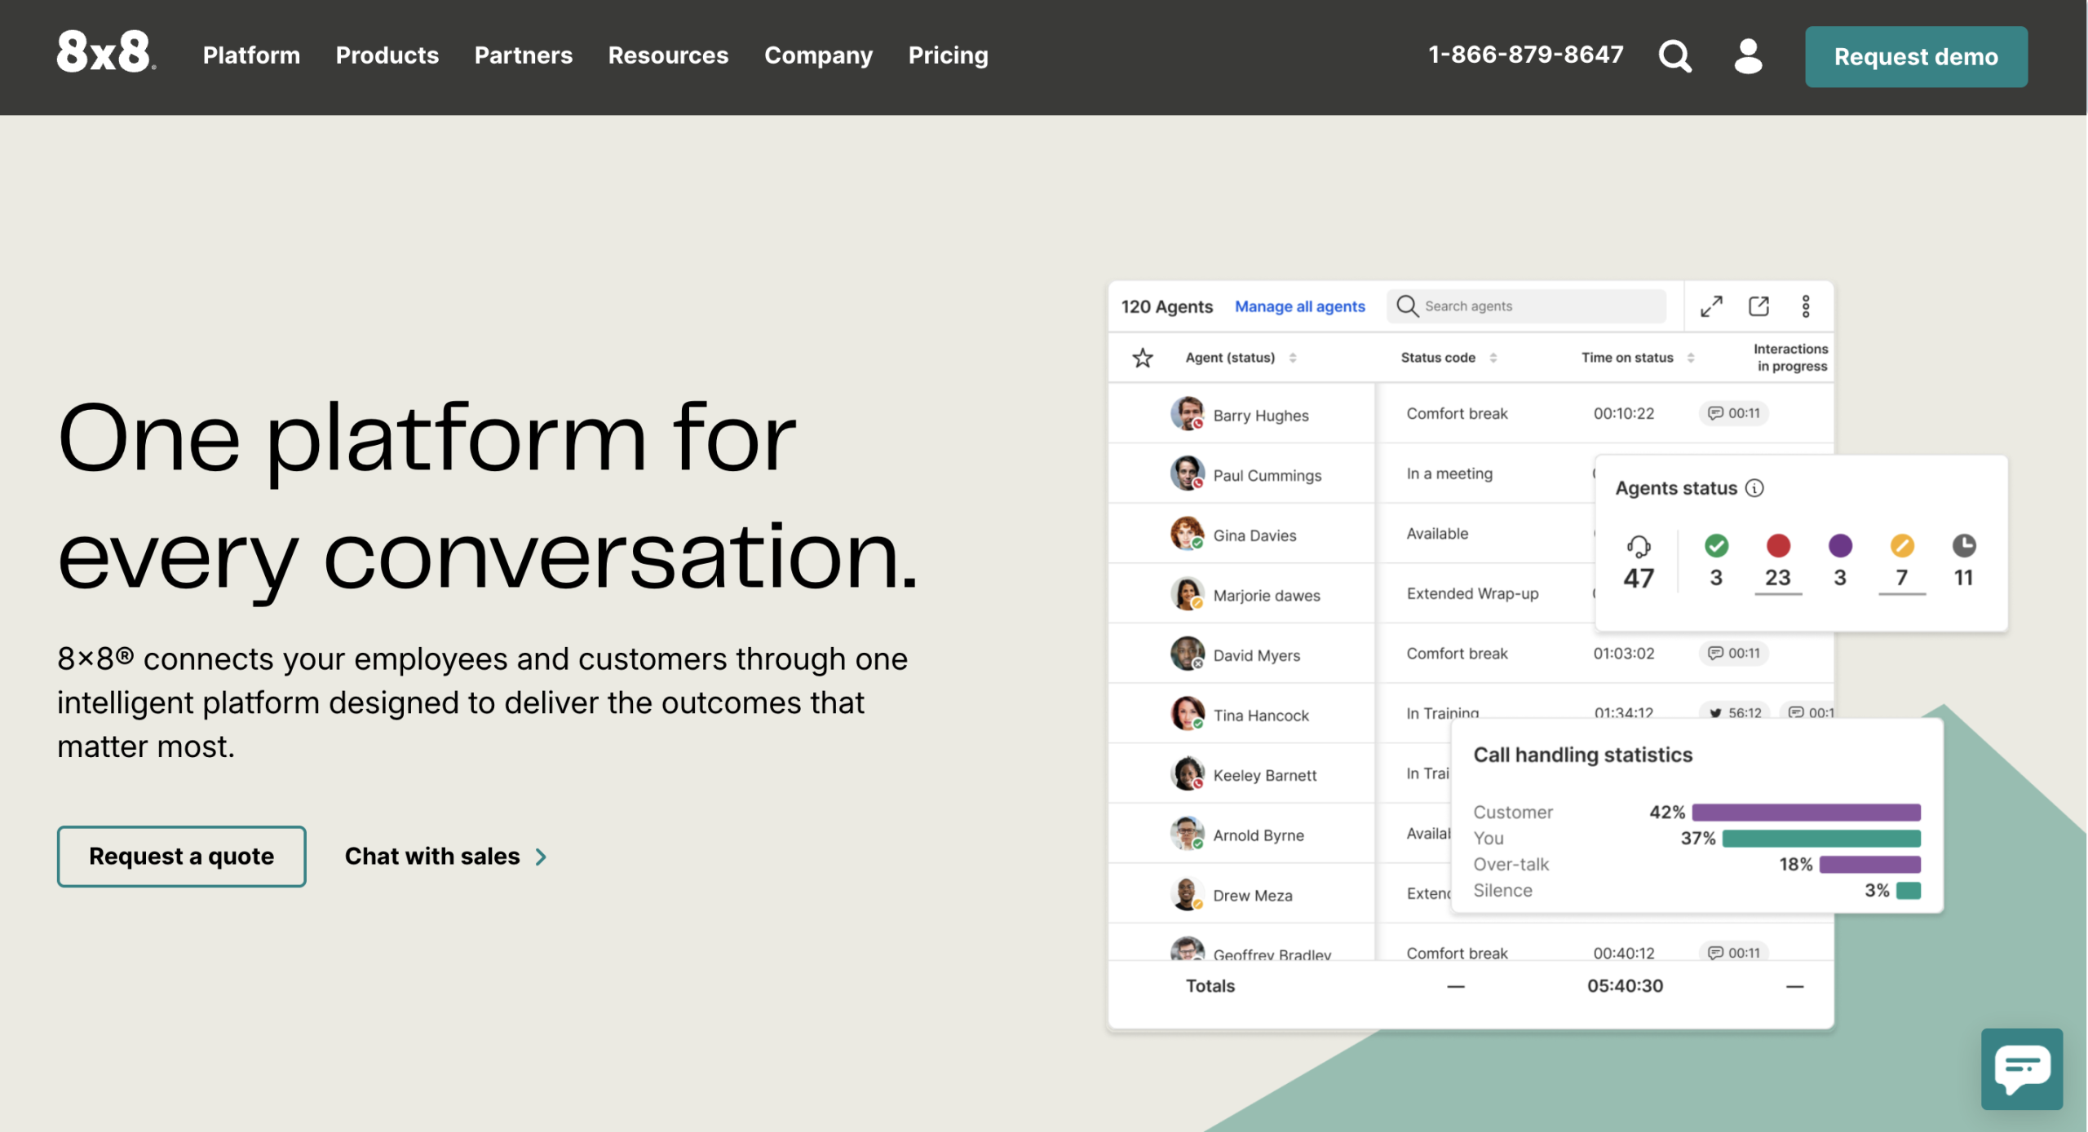The image size is (2088, 1132).
Task: Click the Agents status info icon
Action: pyautogui.click(x=1754, y=488)
